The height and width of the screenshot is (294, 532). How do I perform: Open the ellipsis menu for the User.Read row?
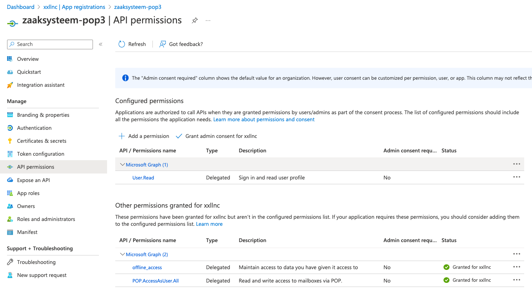pyautogui.click(x=516, y=177)
